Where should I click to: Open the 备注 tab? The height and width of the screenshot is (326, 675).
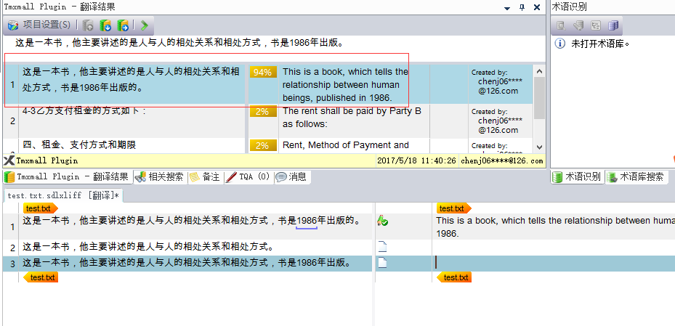205,176
